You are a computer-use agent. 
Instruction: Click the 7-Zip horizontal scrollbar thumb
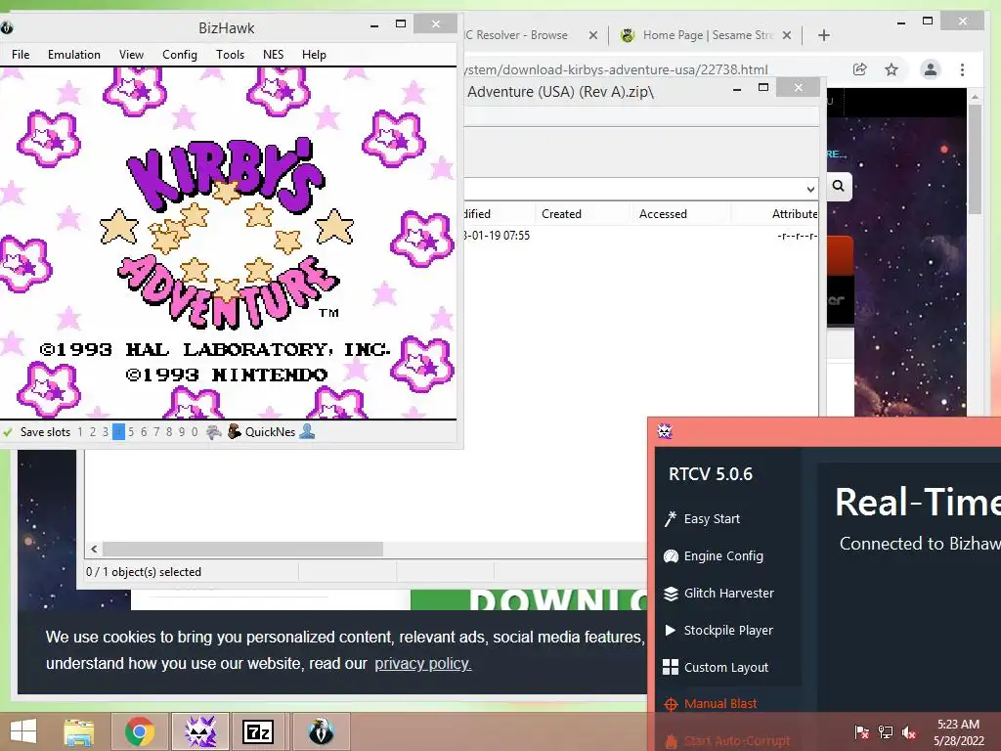pyautogui.click(x=242, y=549)
